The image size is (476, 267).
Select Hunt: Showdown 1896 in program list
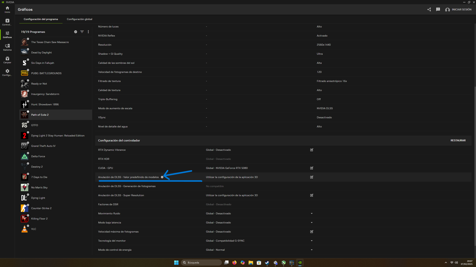pos(56,105)
